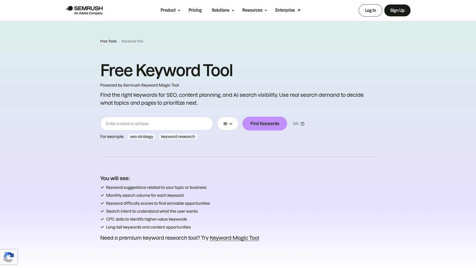Expand the Resources menu
The width and height of the screenshot is (476, 268).
254,10
